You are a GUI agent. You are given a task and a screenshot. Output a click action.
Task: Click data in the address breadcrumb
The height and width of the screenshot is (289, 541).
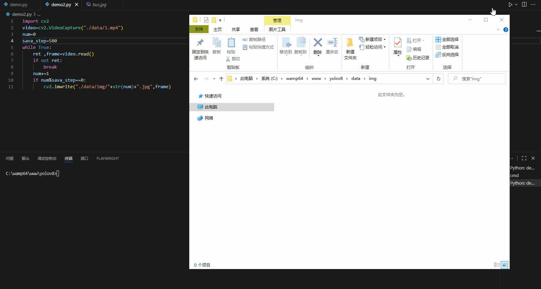click(356, 79)
